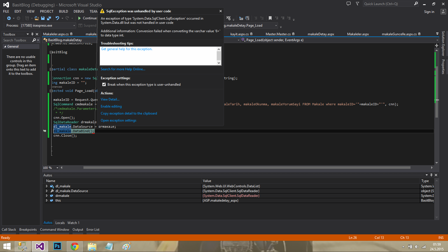Click 'Copy exception detail to the clipboard' link

[x=129, y=113]
